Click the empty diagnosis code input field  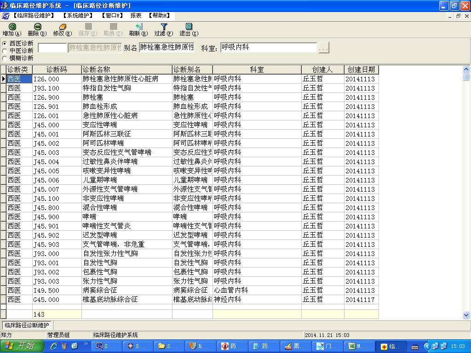(x=52, y=47)
